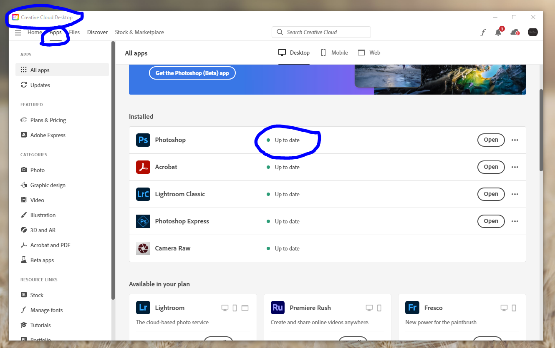Viewport: 555px width, 348px height.
Task: Click the mobile device icon on Fresco card
Action: coord(514,308)
